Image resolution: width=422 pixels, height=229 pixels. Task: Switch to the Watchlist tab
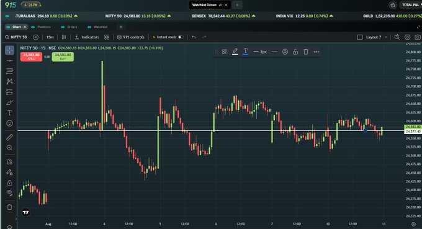pos(98,27)
